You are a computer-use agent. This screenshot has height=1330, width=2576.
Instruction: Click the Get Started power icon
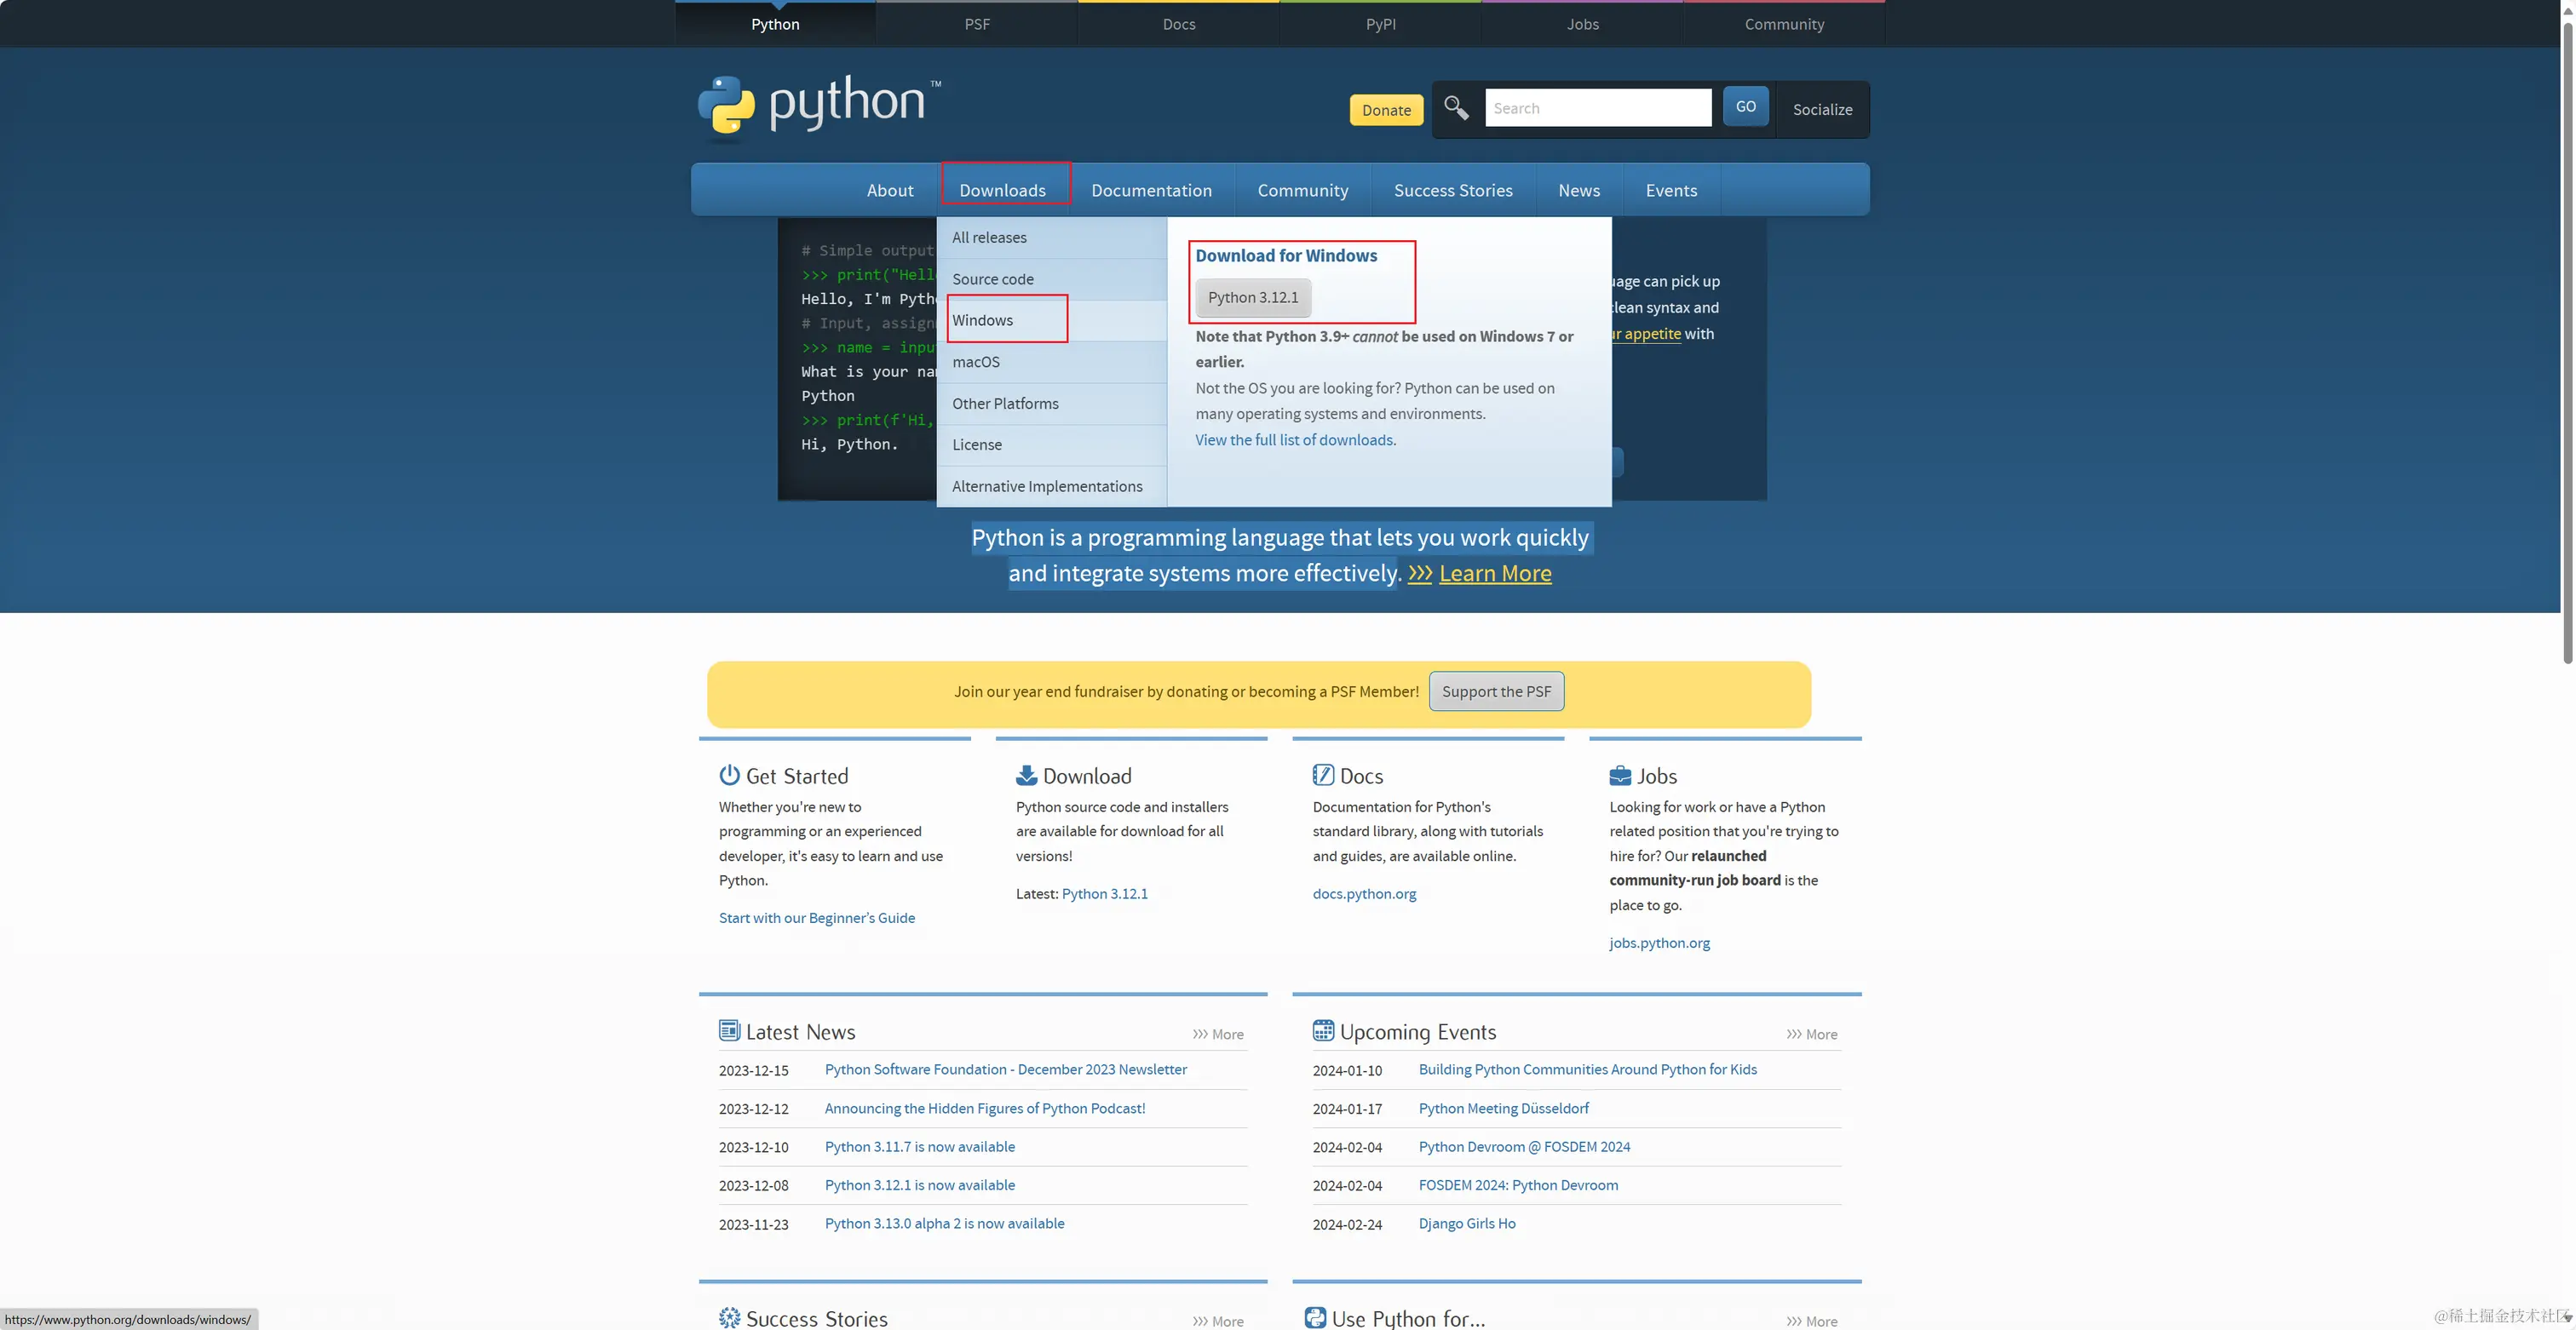pos(729,775)
